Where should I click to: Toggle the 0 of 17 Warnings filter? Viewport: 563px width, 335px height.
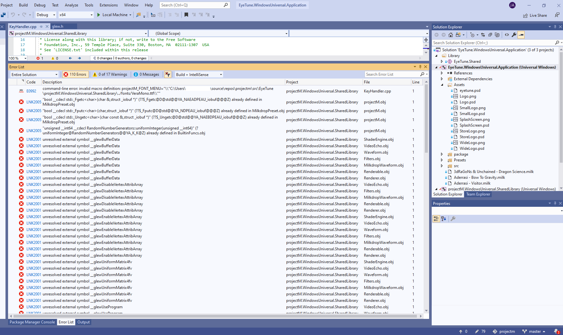tap(110, 74)
